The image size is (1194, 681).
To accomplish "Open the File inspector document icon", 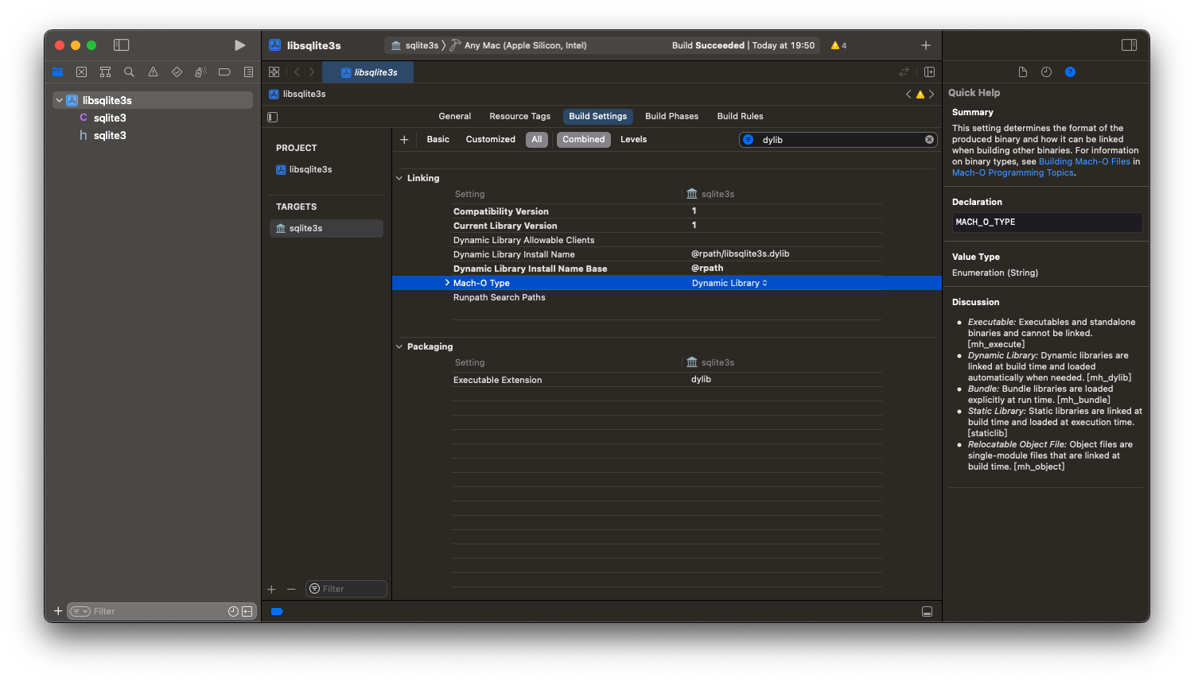I will click(x=1022, y=72).
